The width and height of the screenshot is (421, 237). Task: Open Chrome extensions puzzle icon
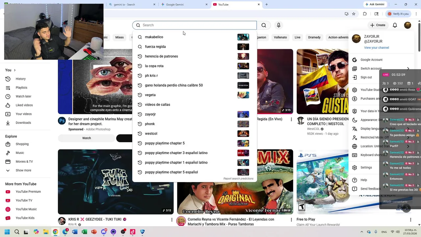point(365,14)
